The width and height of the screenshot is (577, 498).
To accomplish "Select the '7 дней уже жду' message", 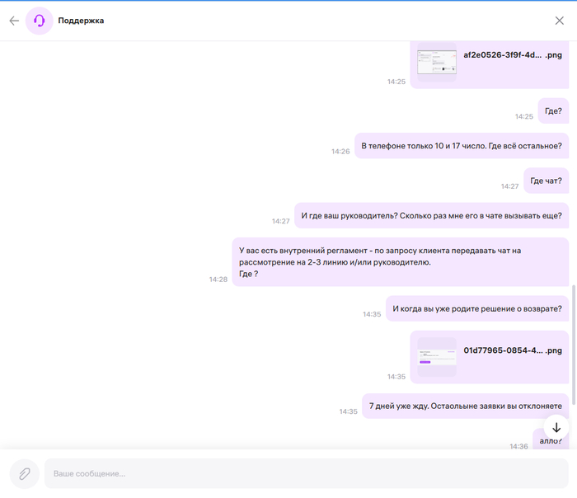I will 465,406.
